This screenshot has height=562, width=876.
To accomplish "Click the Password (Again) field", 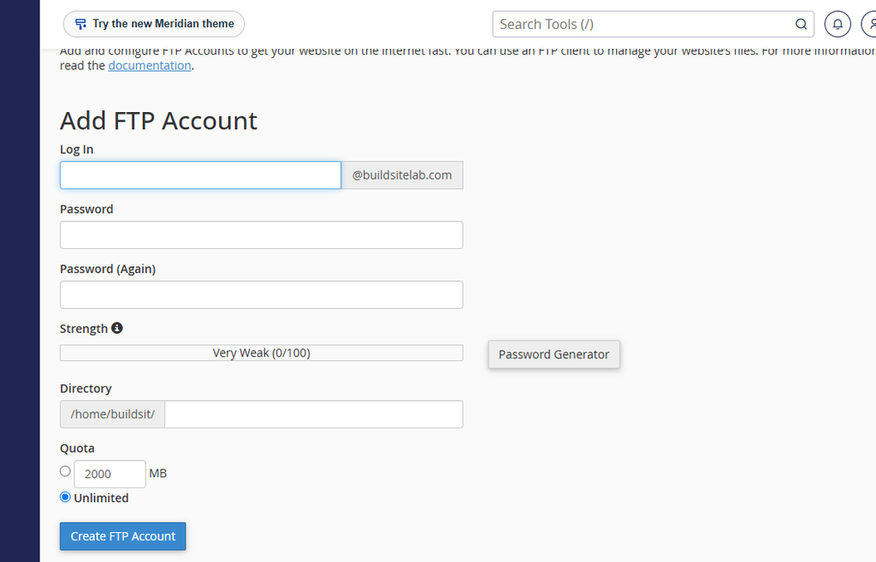I will [x=262, y=294].
